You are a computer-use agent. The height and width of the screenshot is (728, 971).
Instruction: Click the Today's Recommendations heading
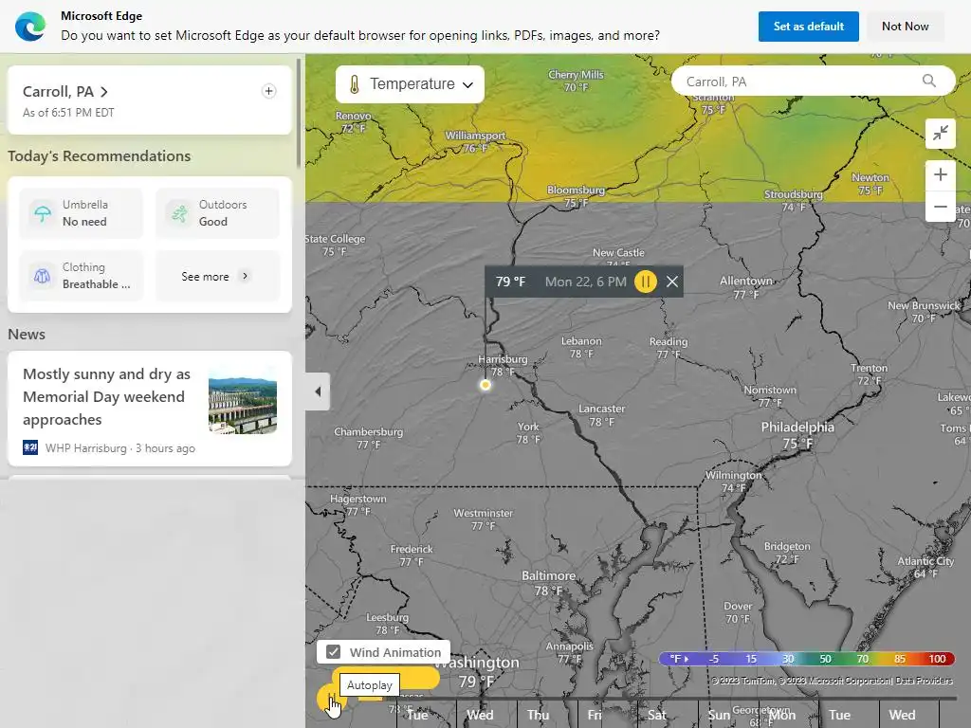[x=99, y=156]
